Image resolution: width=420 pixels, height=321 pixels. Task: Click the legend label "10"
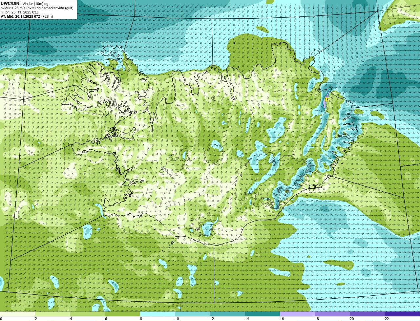pos(177,319)
